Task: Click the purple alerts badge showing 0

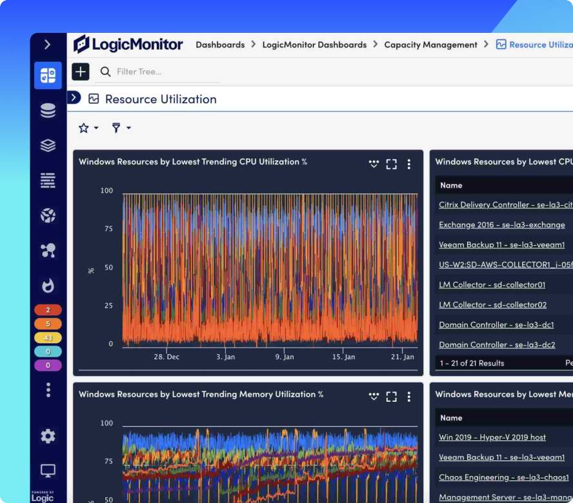Action: coord(48,365)
